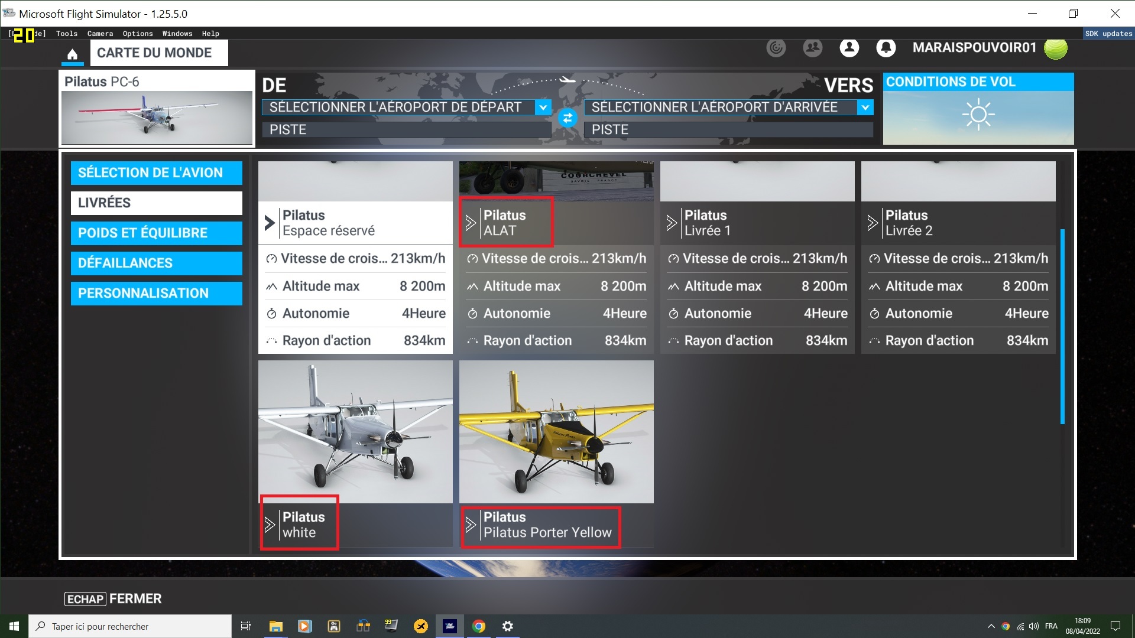Open Chrome from the taskbar

click(x=479, y=626)
